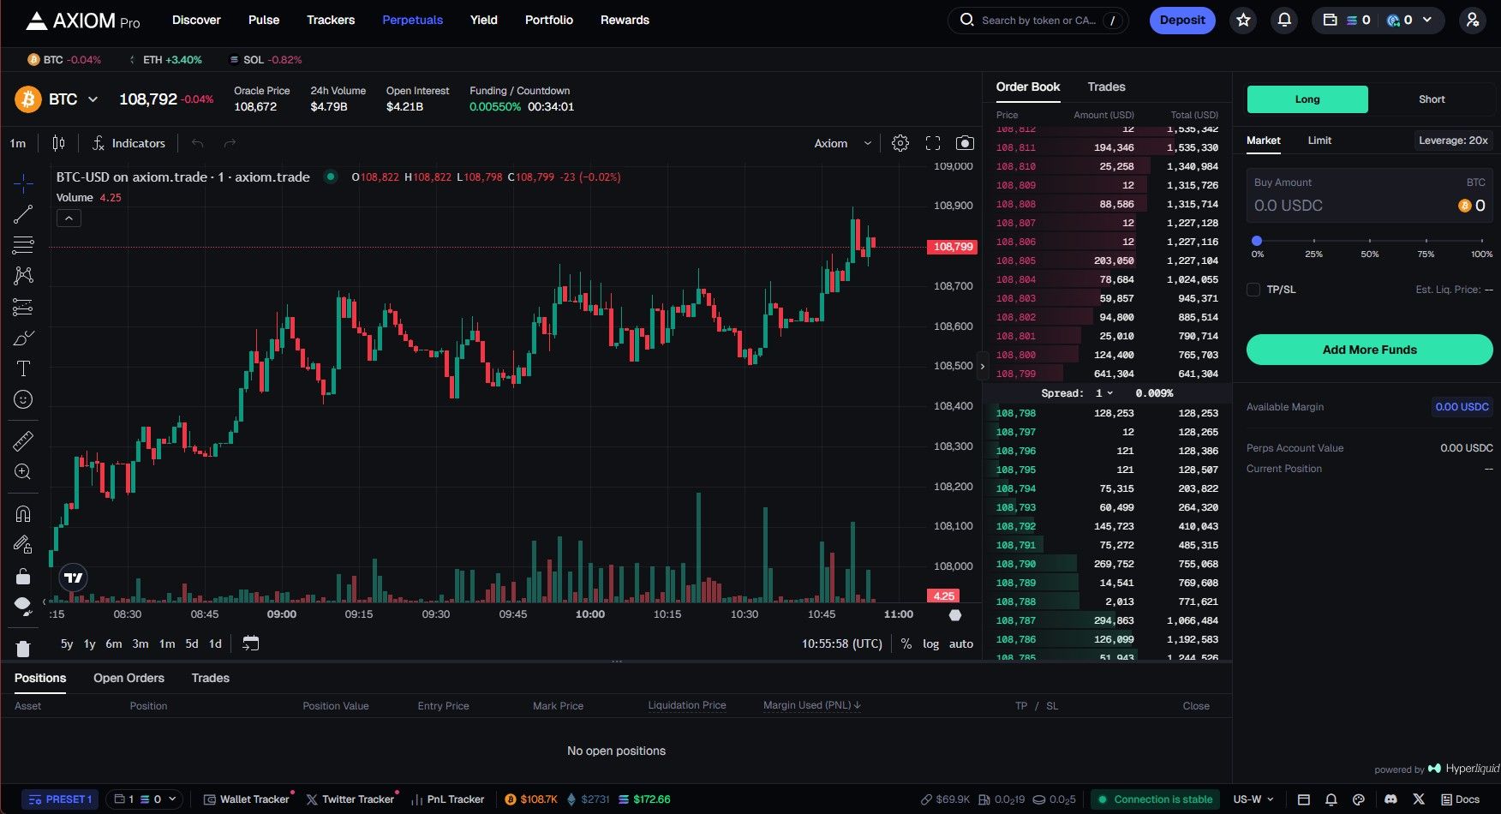
Task: Click the star watchlist icon
Action: [1243, 20]
